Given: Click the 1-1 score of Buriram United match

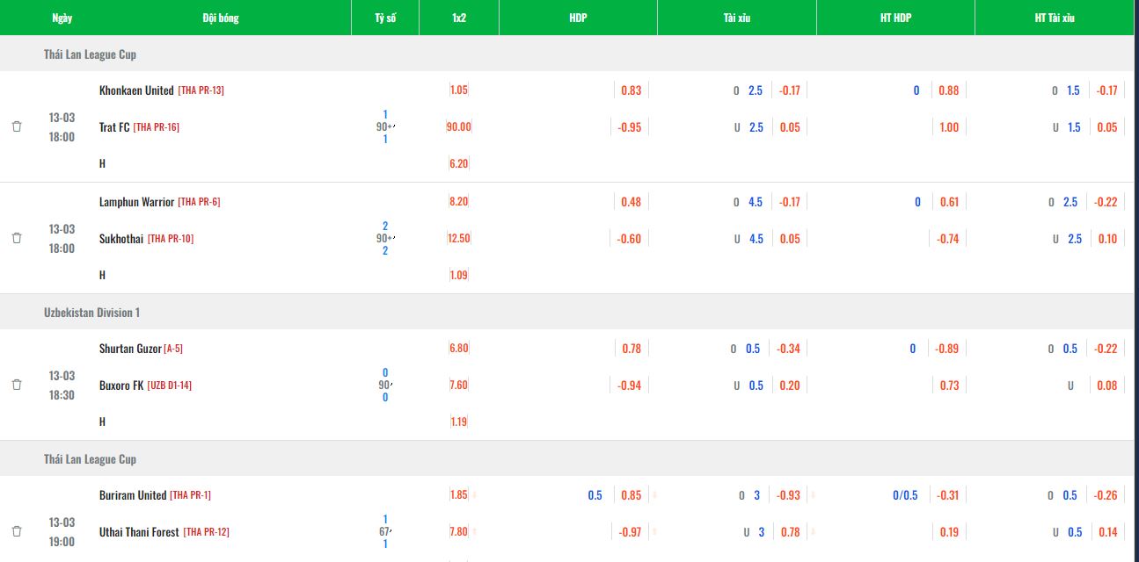Looking at the screenshot, I should [385, 531].
